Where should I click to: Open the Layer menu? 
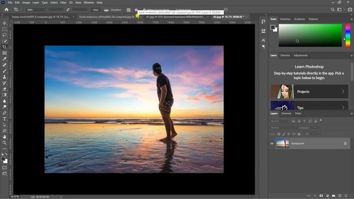[35, 2]
